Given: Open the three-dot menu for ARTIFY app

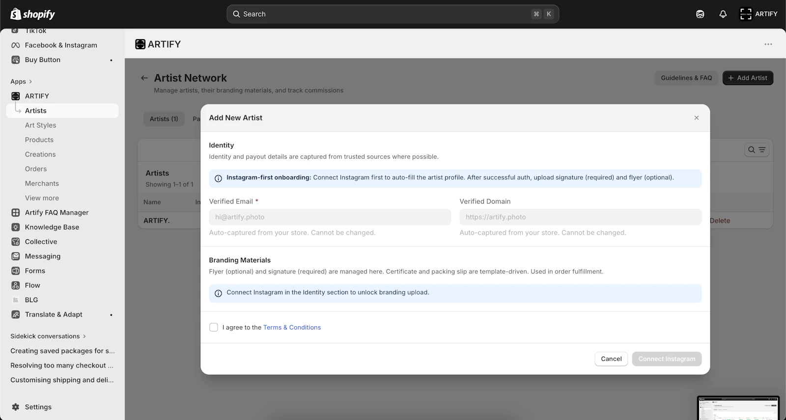Looking at the screenshot, I should pyautogui.click(x=768, y=44).
